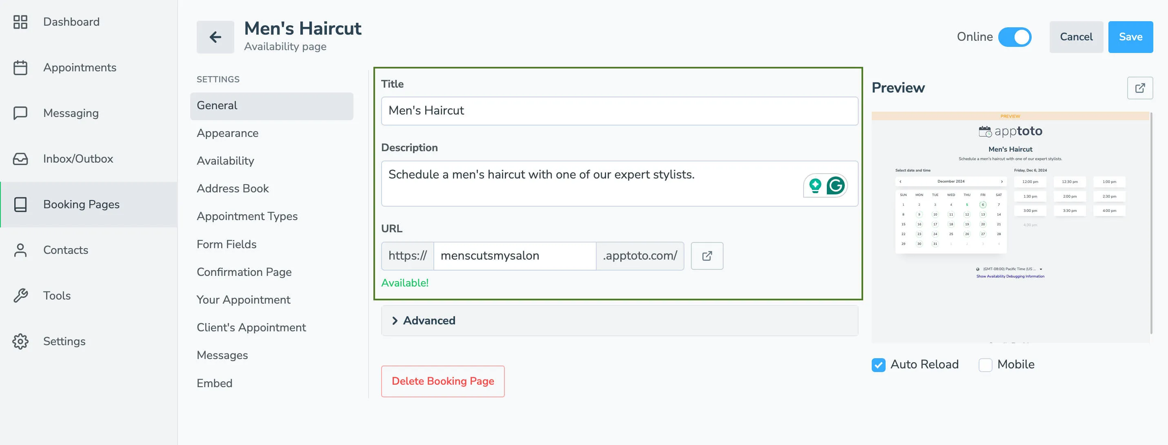Screen dimensions: 1168x445
Task: Open the Inbox/Outbox panel
Action: click(78, 159)
